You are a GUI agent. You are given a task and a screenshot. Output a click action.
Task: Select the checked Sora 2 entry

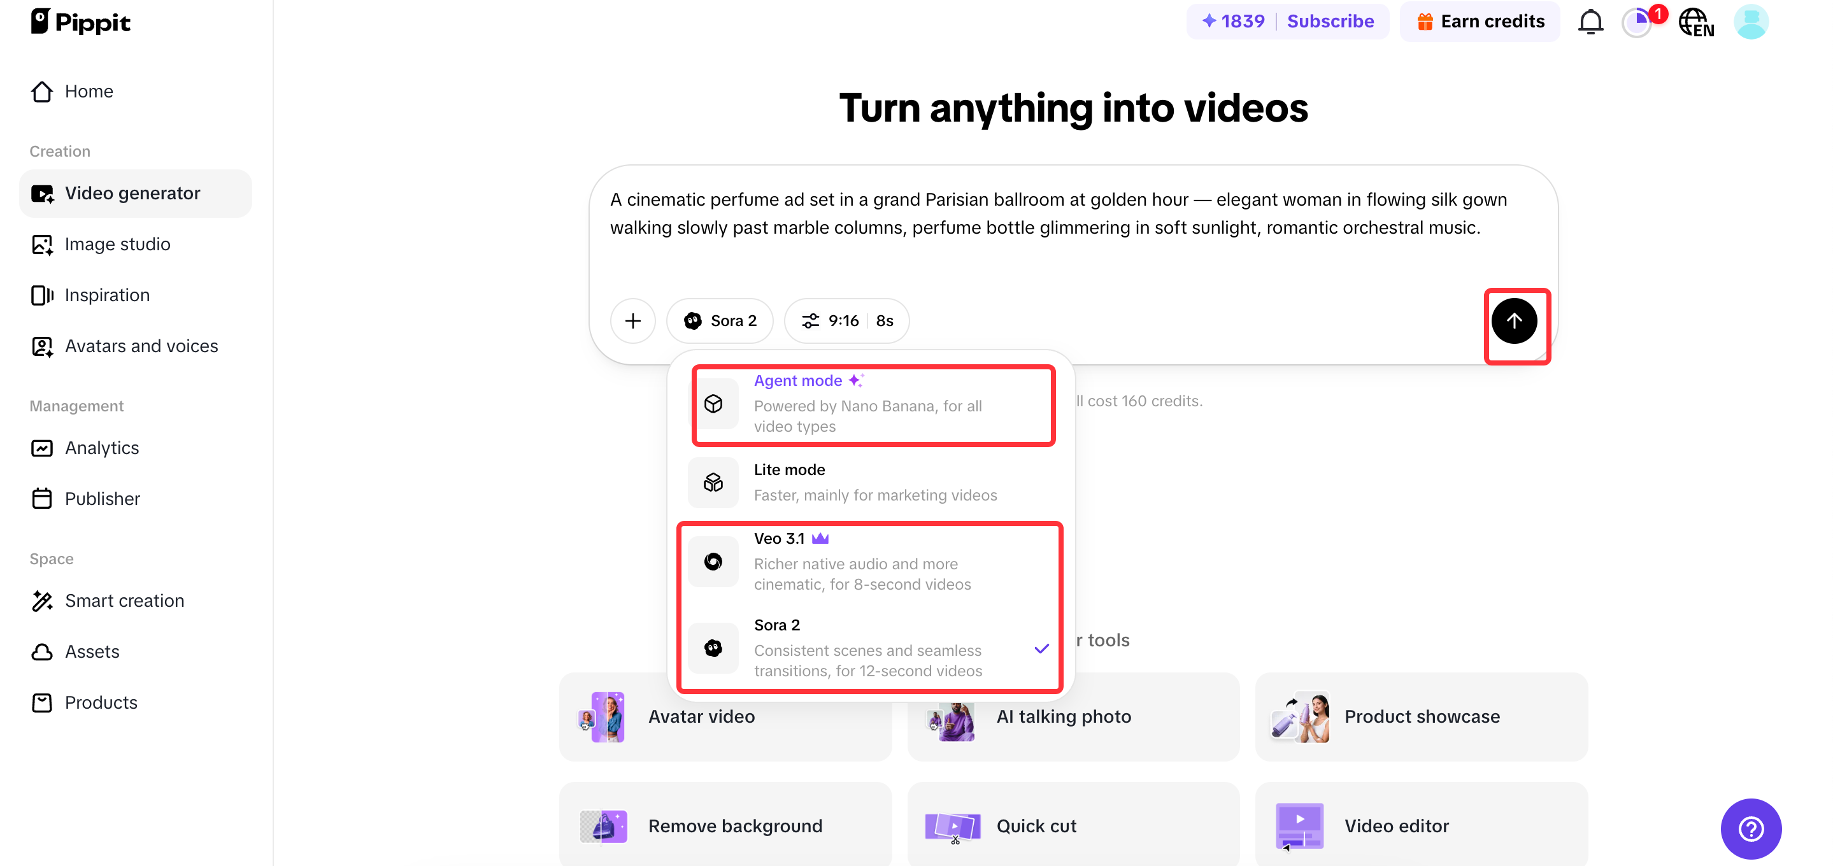(x=873, y=648)
